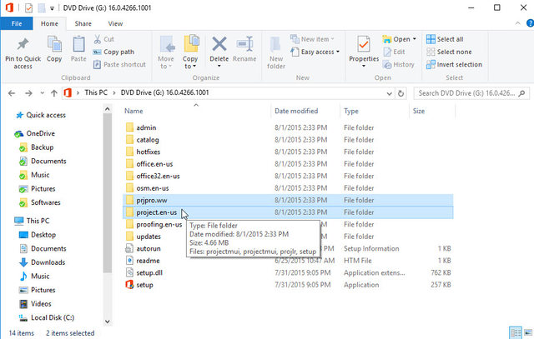Screen dimensions: 534x339
Task: Customize Quick Access Toolbar dropdown arrow
Action: pyautogui.click(x=52, y=8)
